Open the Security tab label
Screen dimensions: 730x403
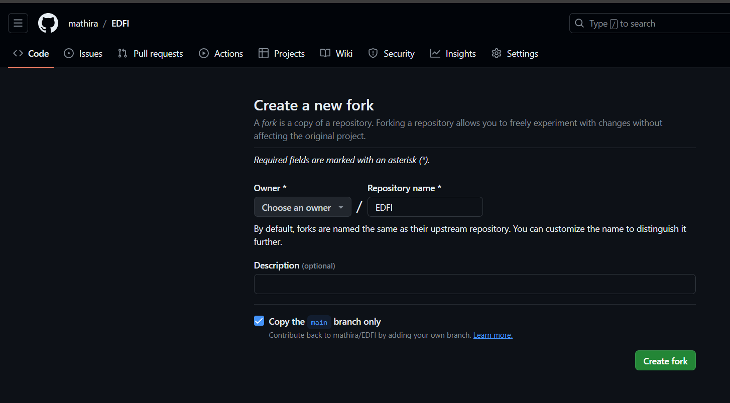click(x=399, y=54)
